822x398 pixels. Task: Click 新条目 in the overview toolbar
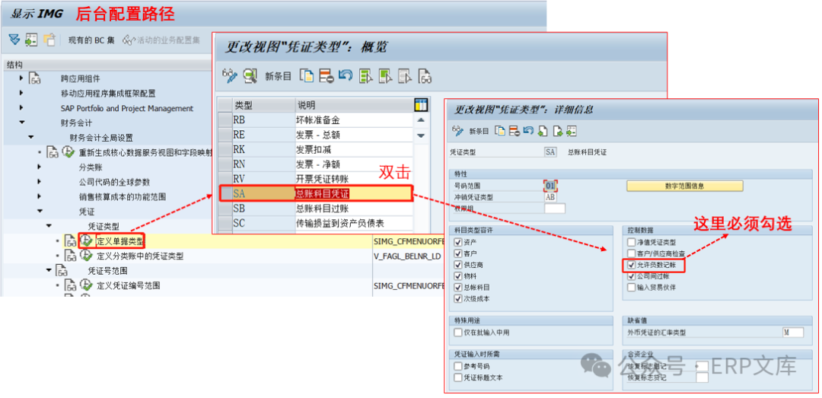pos(278,76)
